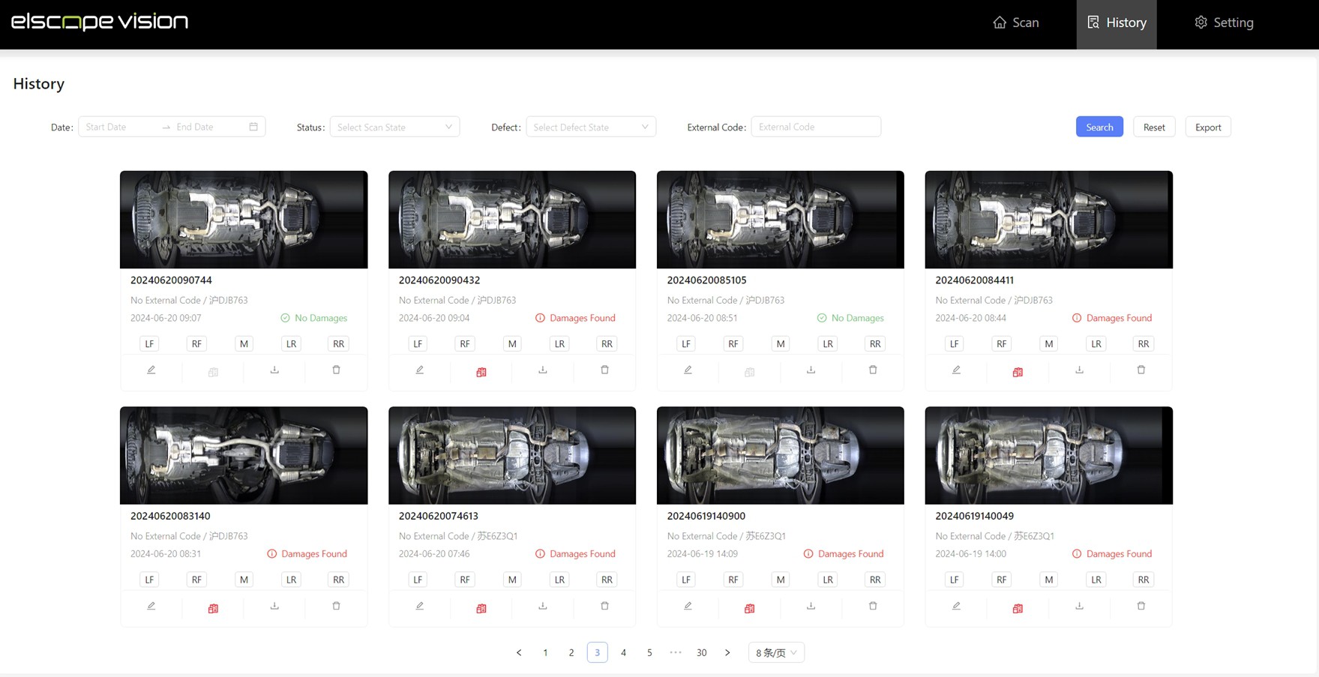Delete scan 20240620083140
The width and height of the screenshot is (1319, 677).
(336, 606)
